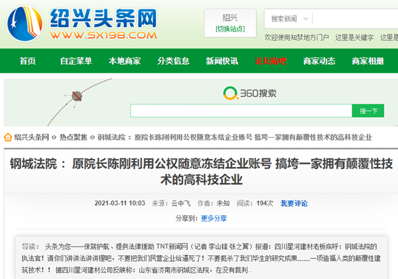Click the 我要评论 link
This screenshot has width=398, height=279.
tap(294, 203)
